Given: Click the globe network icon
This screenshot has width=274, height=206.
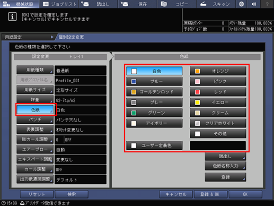Looking at the screenshot, I should click(x=242, y=4).
